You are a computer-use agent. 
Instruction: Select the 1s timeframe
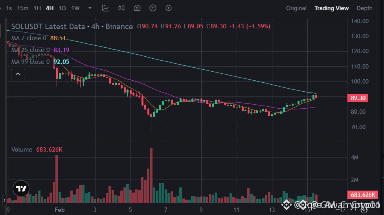[9, 8]
